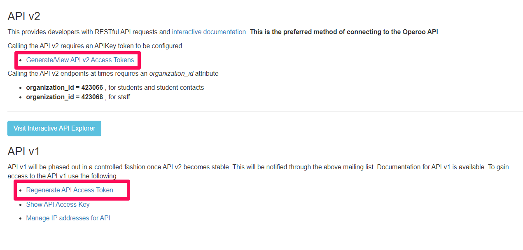Image resolution: width=523 pixels, height=250 pixels.
Task: Go to Manage IP addresses for API
Action: point(68,218)
